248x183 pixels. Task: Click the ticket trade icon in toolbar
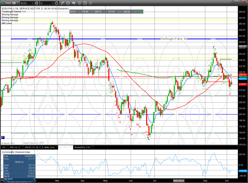pyautogui.click(x=91, y=3)
